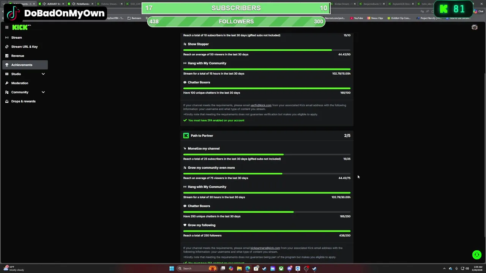The image size is (486, 273).
Task: Open the YouTube bookmark
Action: (x=357, y=18)
